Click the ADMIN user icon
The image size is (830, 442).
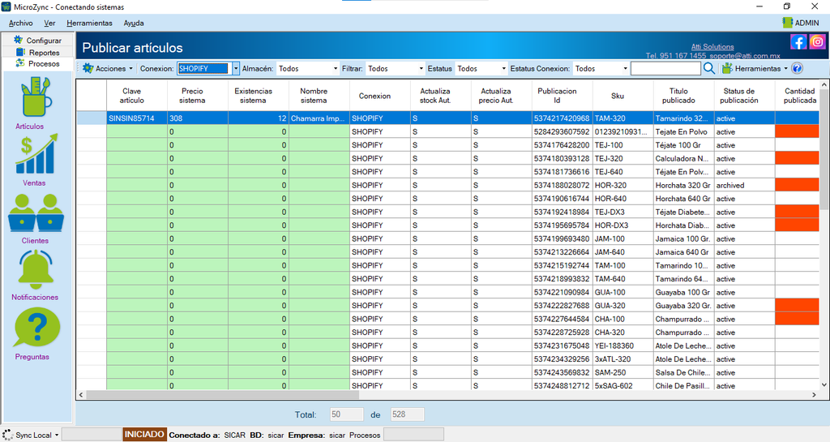click(x=787, y=23)
